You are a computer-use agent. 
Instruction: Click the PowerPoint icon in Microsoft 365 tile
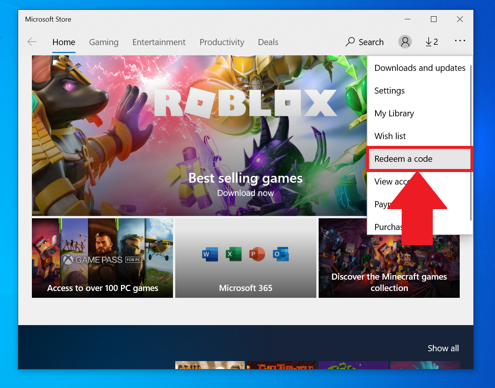coord(257,254)
